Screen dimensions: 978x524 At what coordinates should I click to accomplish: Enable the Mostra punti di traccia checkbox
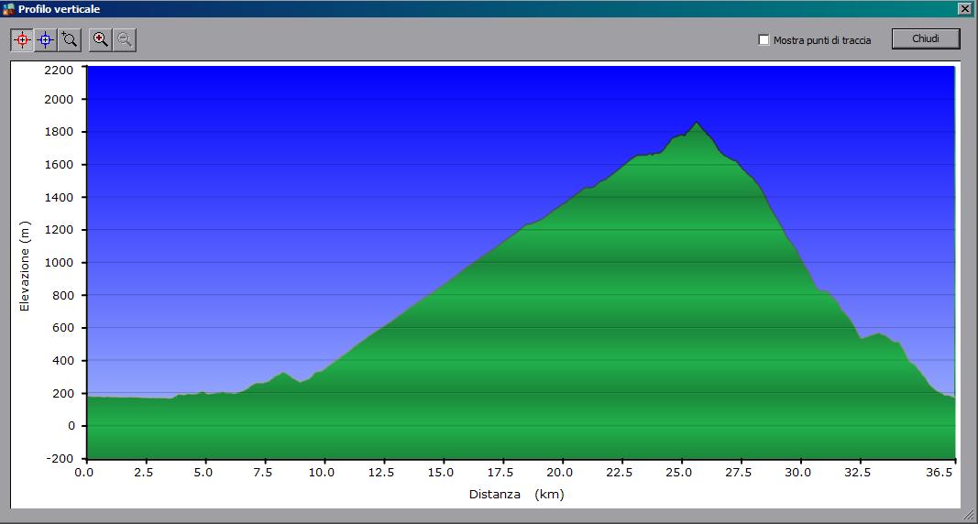click(x=764, y=40)
